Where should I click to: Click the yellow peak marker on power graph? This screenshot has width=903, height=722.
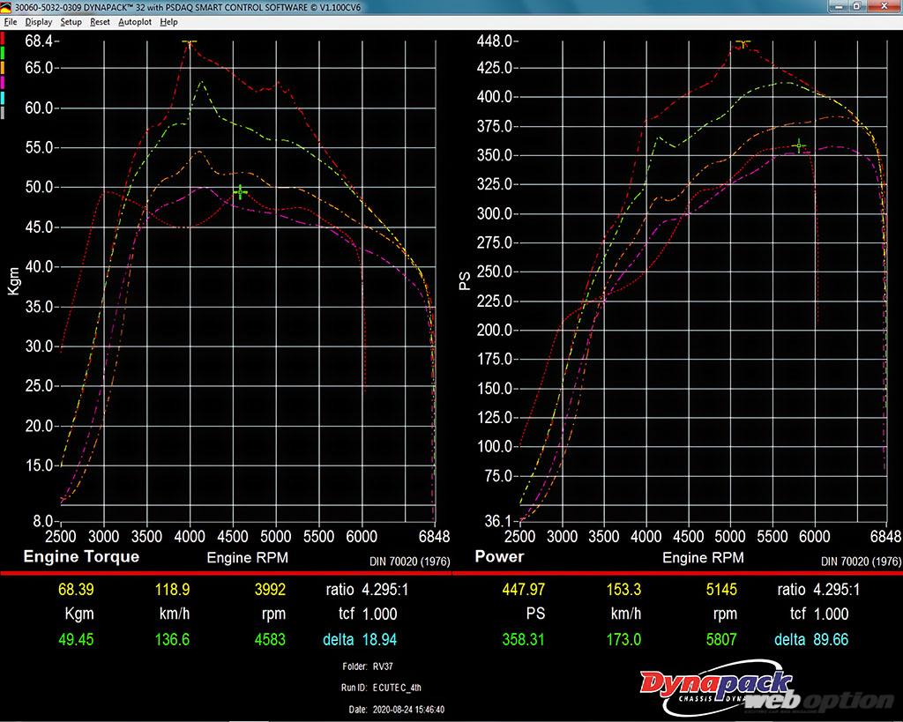coord(743,41)
